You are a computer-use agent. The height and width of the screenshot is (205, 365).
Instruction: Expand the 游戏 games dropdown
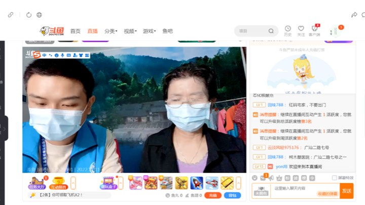[149, 31]
